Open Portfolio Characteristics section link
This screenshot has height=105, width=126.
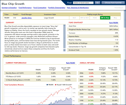click(x=57, y=8)
